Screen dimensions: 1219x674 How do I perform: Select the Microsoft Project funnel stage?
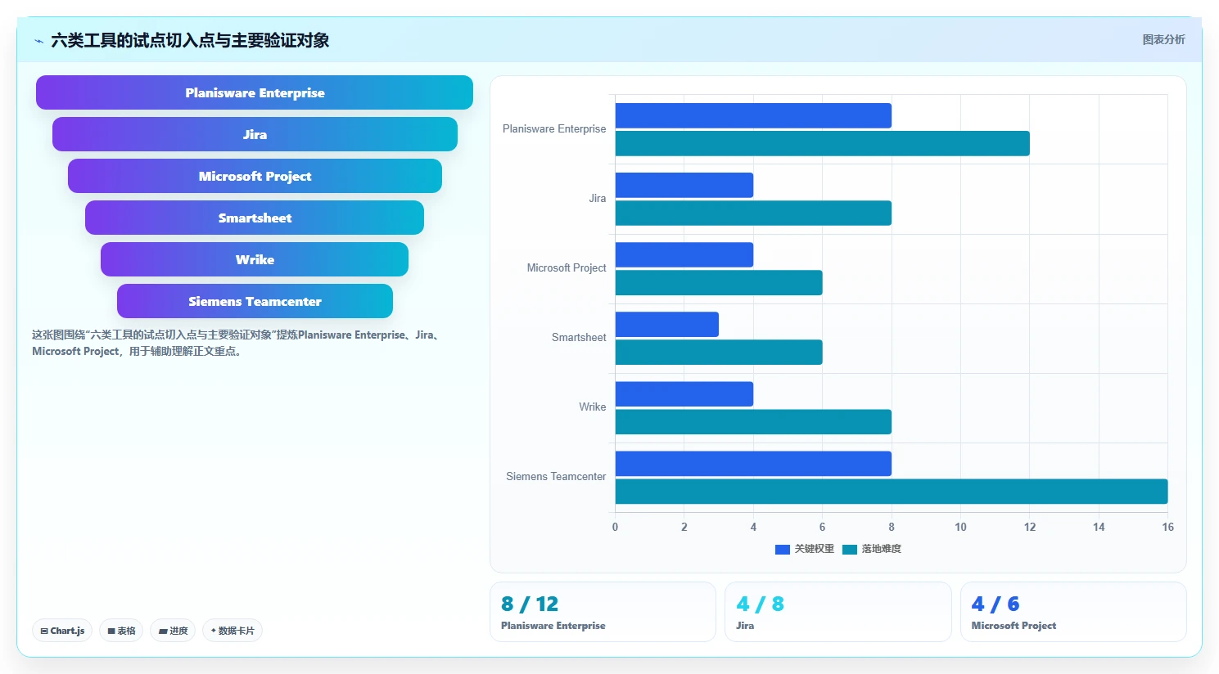[x=255, y=176]
